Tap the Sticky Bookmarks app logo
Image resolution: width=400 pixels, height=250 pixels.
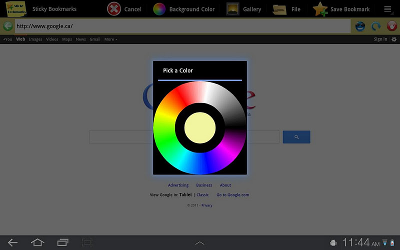tap(16, 9)
